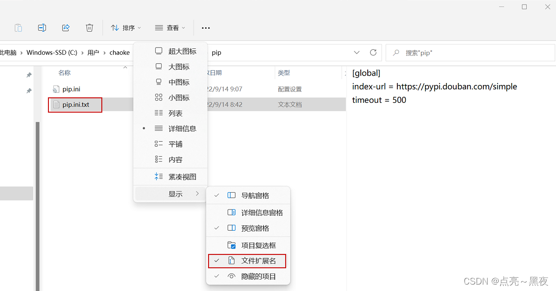The image size is (556, 291).
Task: Click the Delete trash can icon
Action: click(89, 28)
